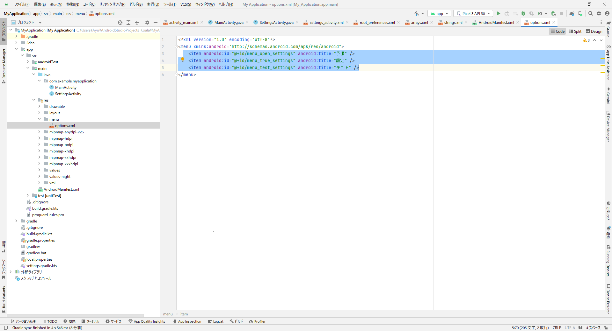Open AndroidManifest.xml in the project tree

click(x=61, y=189)
